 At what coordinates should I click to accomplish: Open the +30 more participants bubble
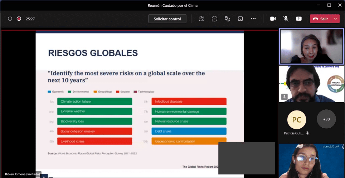(326, 119)
